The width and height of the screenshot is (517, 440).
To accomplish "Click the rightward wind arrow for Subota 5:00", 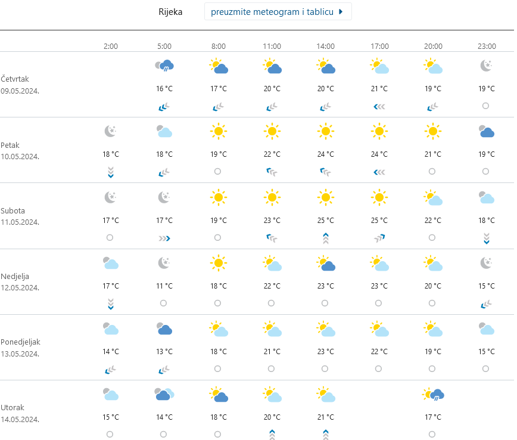I will pyautogui.click(x=164, y=238).
